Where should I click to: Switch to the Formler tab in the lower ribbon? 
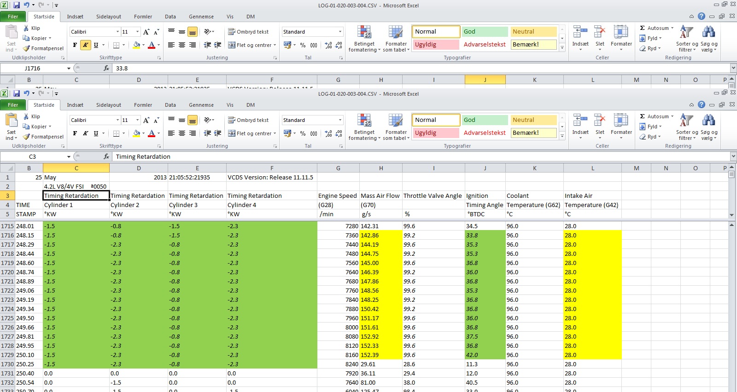coord(143,105)
